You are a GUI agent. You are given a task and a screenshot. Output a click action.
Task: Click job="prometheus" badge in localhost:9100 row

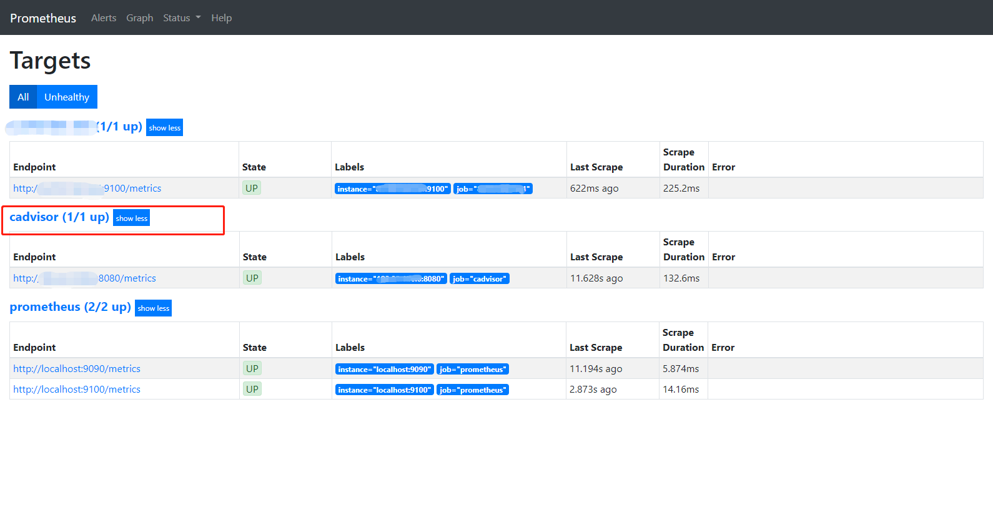point(473,390)
